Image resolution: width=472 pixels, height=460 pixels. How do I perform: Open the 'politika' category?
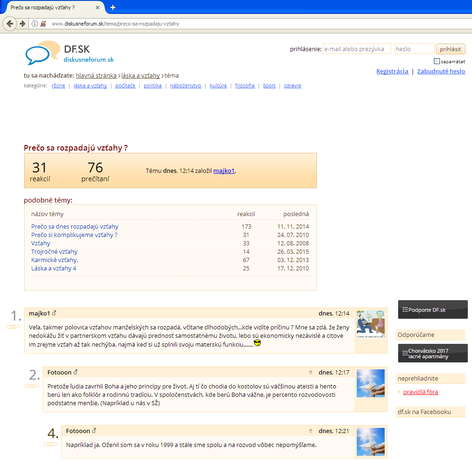tap(152, 85)
